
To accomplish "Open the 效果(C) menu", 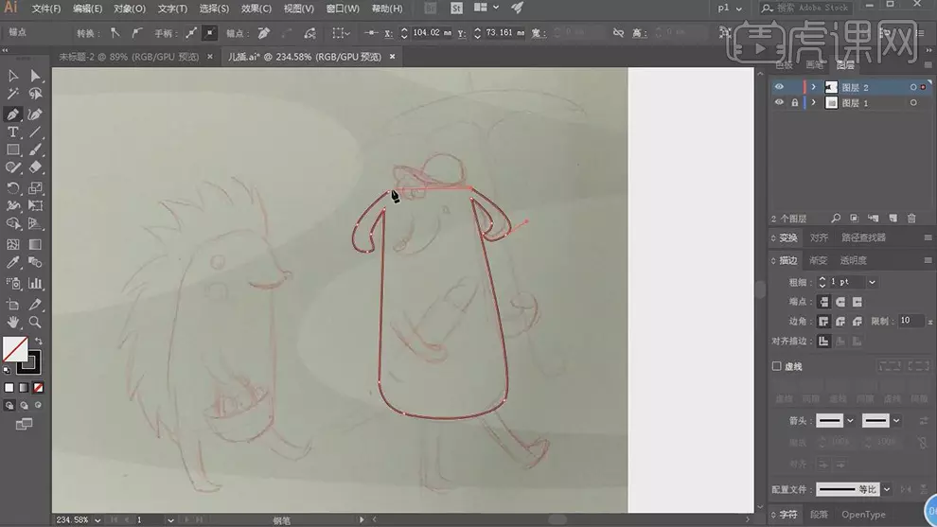I will pyautogui.click(x=256, y=9).
